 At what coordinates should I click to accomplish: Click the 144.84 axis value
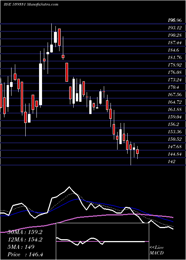click(174, 154)
